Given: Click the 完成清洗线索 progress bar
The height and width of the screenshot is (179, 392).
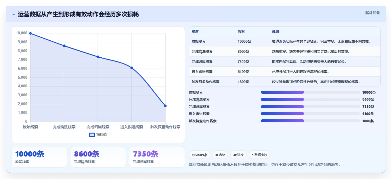Looking at the screenshot, I should click(310, 99).
